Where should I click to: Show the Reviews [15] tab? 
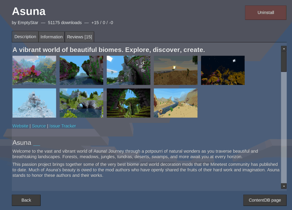(79, 37)
